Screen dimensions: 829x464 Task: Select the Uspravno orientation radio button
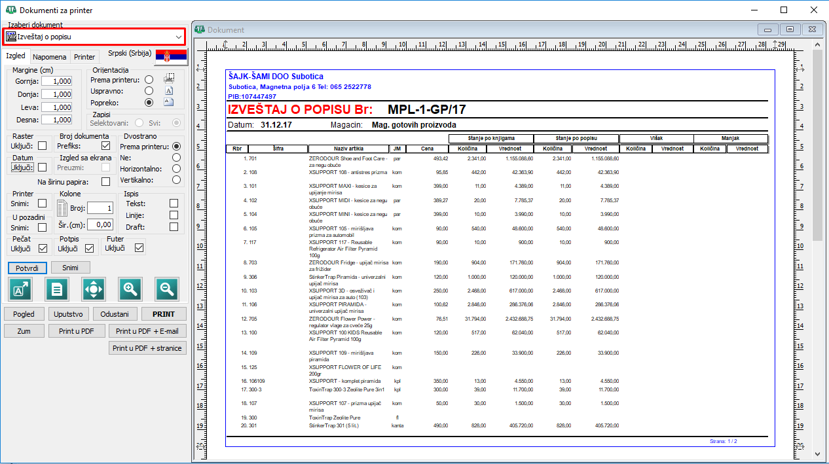tap(149, 91)
